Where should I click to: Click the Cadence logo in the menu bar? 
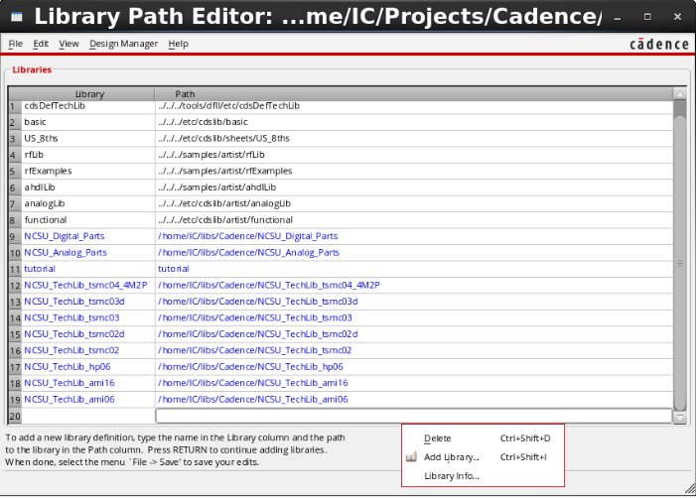click(x=658, y=44)
